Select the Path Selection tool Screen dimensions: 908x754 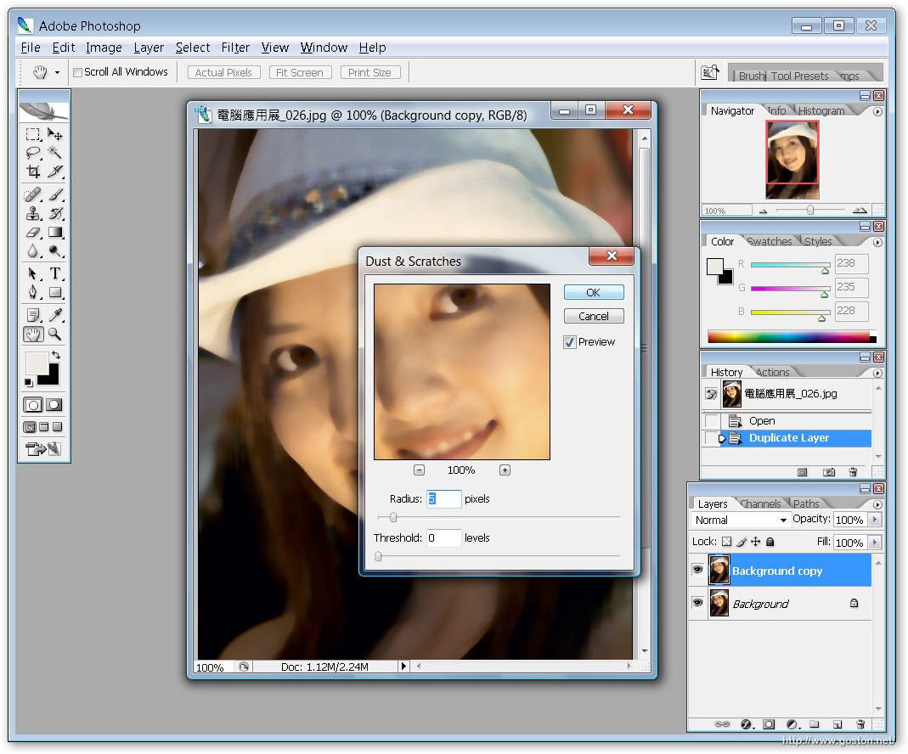tap(33, 273)
